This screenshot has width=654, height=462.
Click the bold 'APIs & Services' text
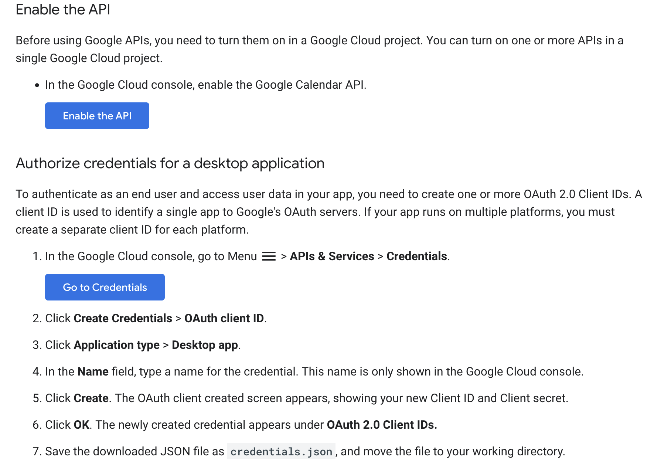[332, 256]
